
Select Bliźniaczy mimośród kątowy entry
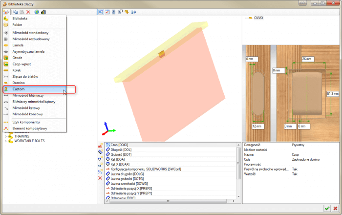tap(35, 102)
